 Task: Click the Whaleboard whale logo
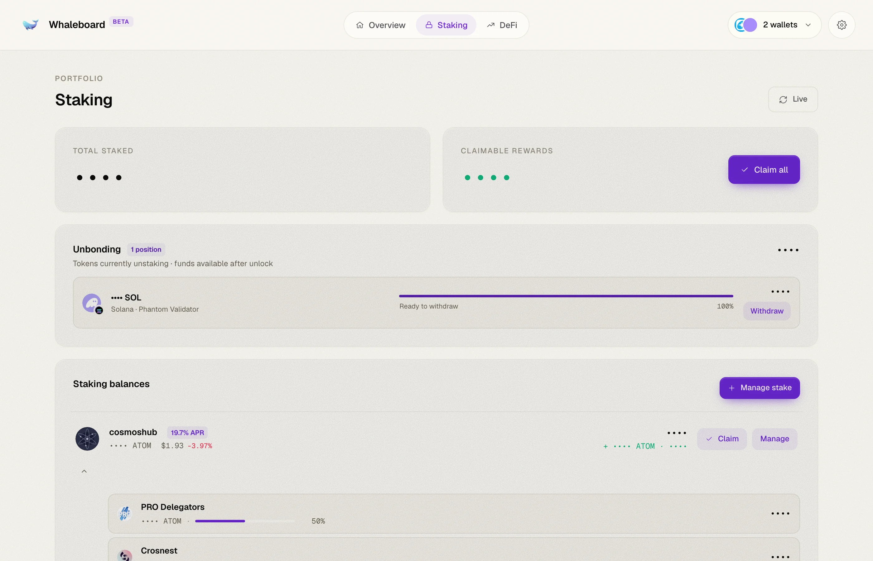(x=30, y=24)
